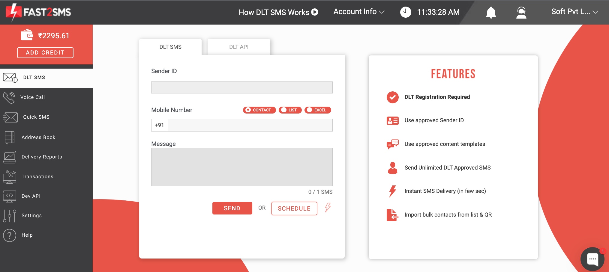Click the Dev API code icon
The image size is (609, 272).
pos(10,196)
